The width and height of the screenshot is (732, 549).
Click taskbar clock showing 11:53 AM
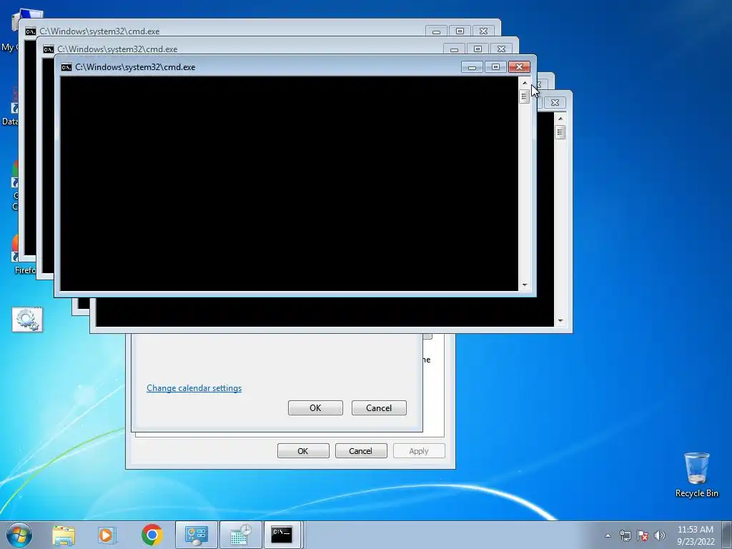click(x=696, y=535)
